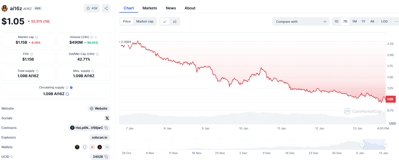
Task: Set chart range to 1D
Action: pyautogui.click(x=336, y=21)
